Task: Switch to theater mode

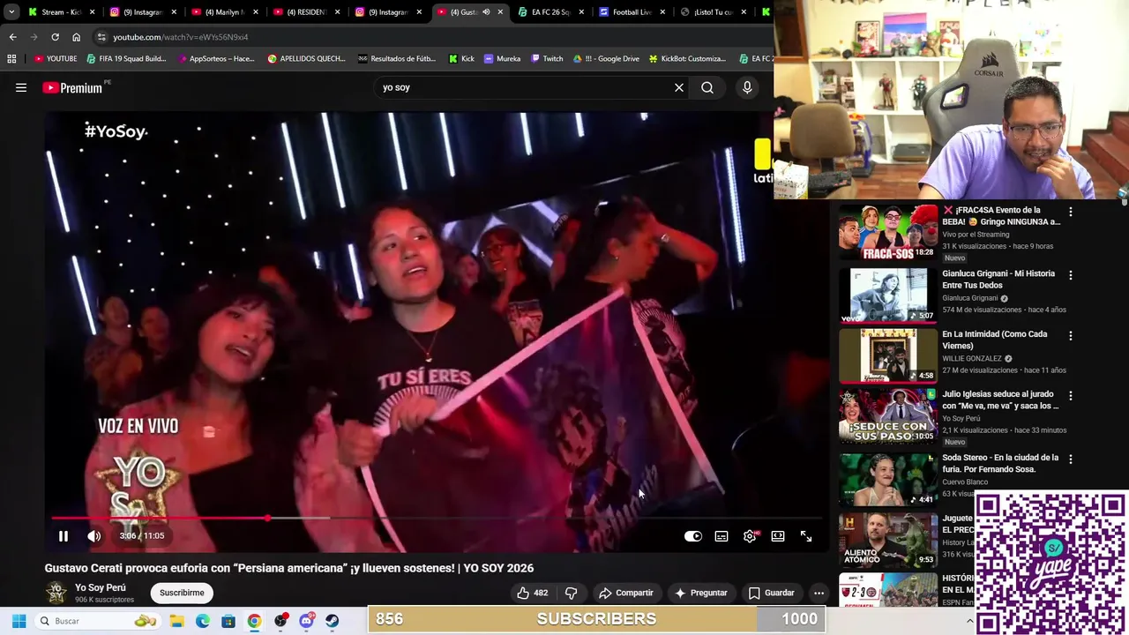Action: coord(778,536)
